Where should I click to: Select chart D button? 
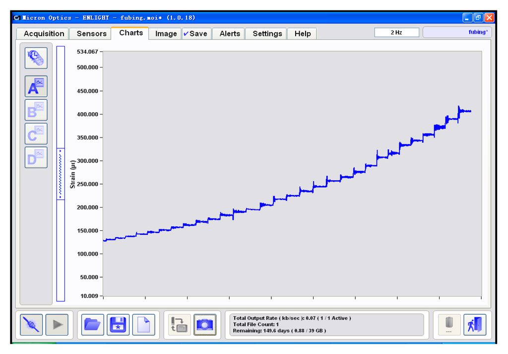(x=36, y=157)
